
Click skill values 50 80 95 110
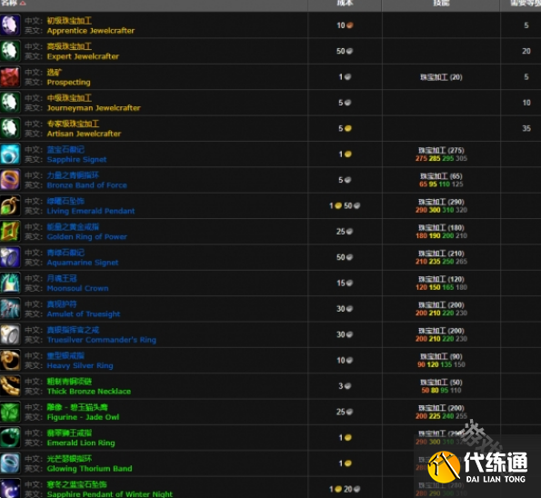[x=441, y=391]
